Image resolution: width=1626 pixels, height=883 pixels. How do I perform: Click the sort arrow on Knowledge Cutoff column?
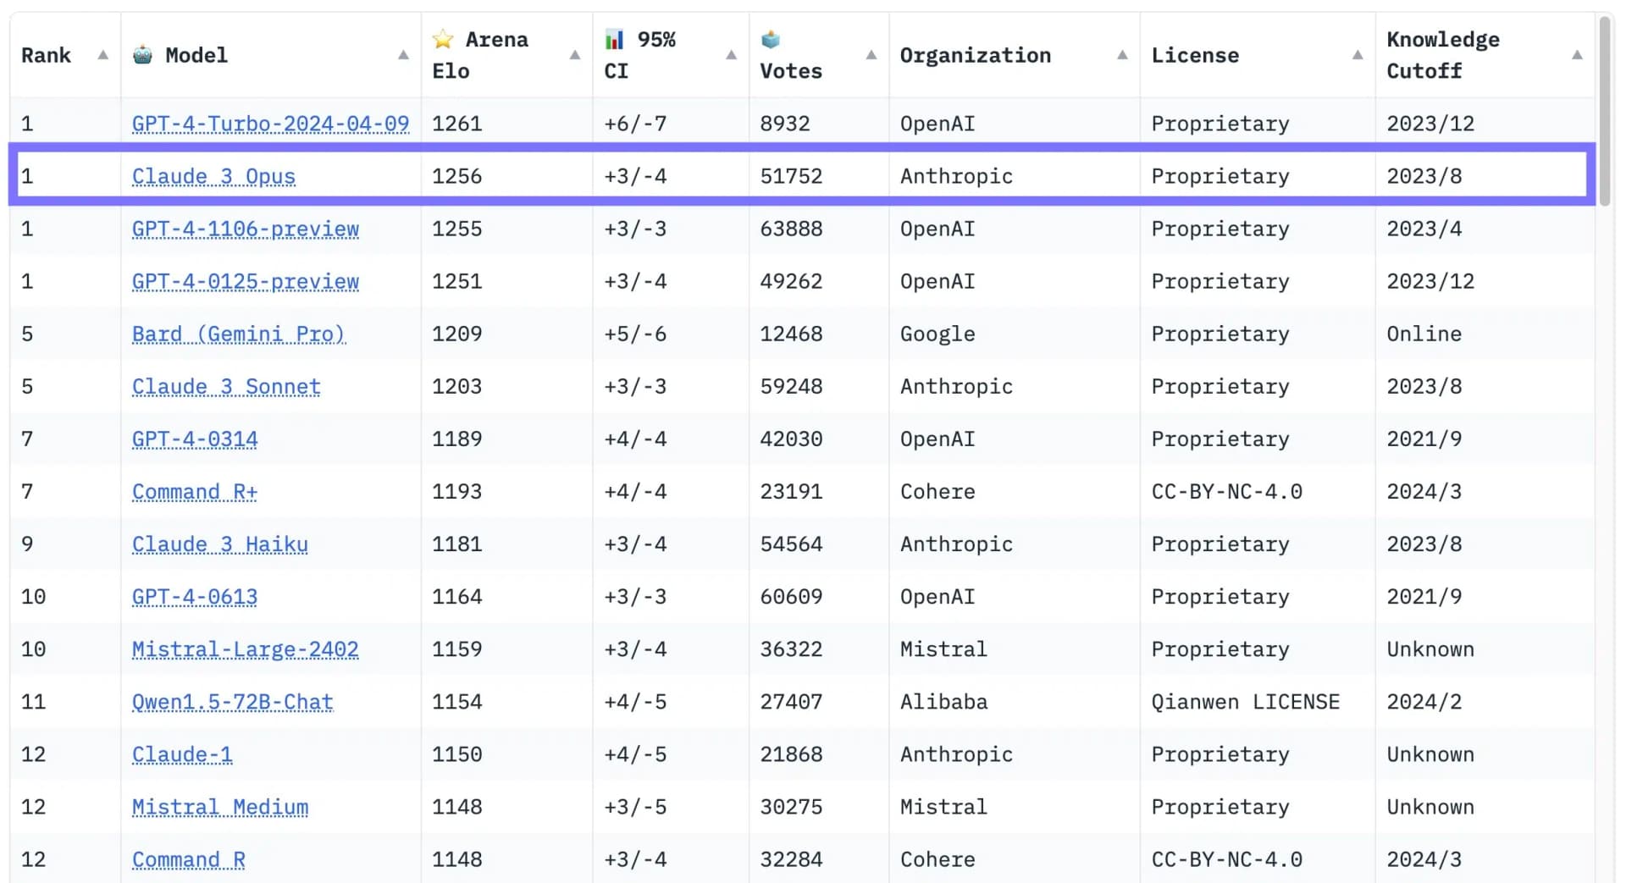click(x=1577, y=54)
